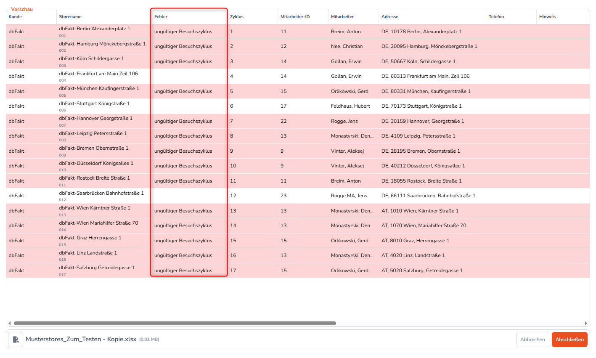Click the Storename column header
The image size is (596, 358).
70,17
